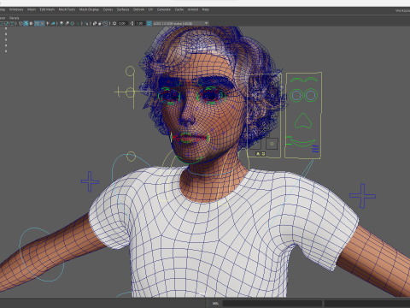Toggle X-ray active components icon
The height and width of the screenshot is (308, 410).
[x=100, y=23]
